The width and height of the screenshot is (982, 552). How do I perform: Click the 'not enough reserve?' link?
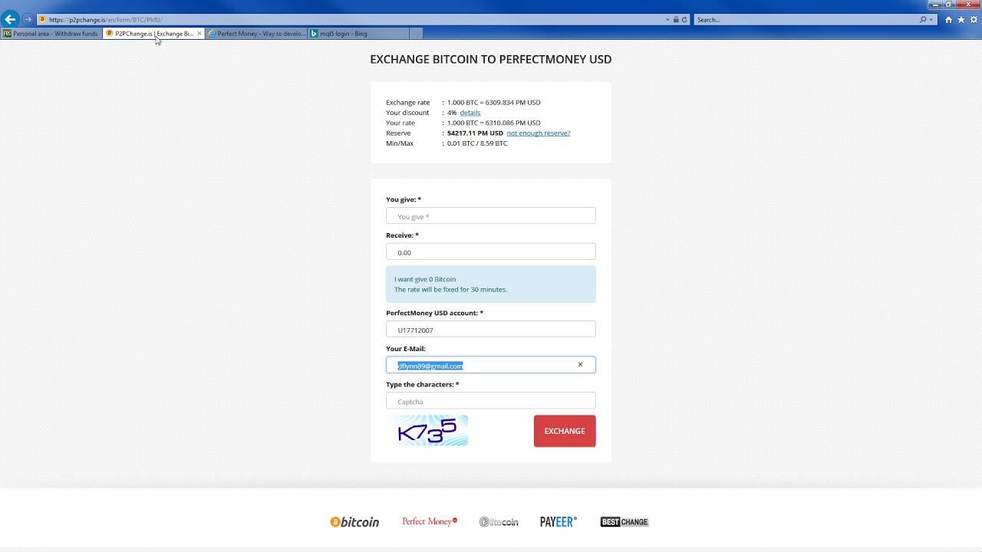539,133
